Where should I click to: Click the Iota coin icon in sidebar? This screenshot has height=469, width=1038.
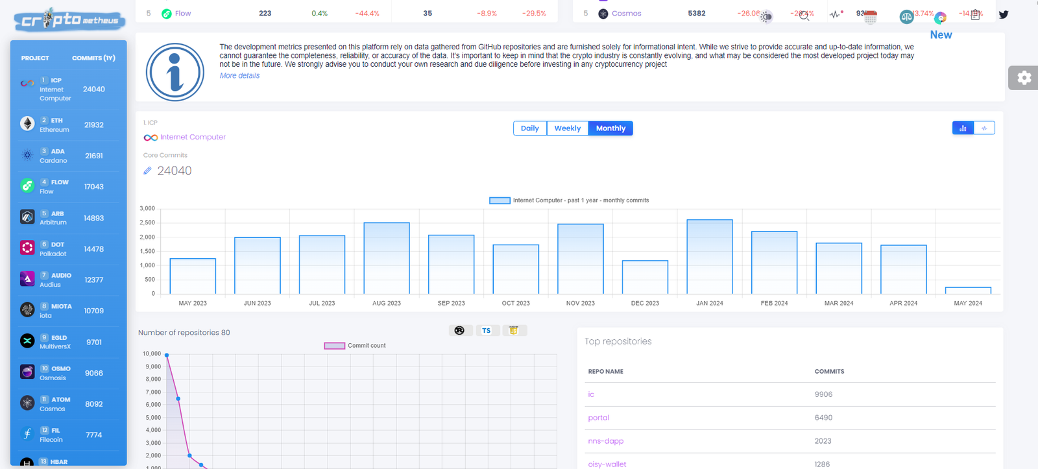point(27,310)
